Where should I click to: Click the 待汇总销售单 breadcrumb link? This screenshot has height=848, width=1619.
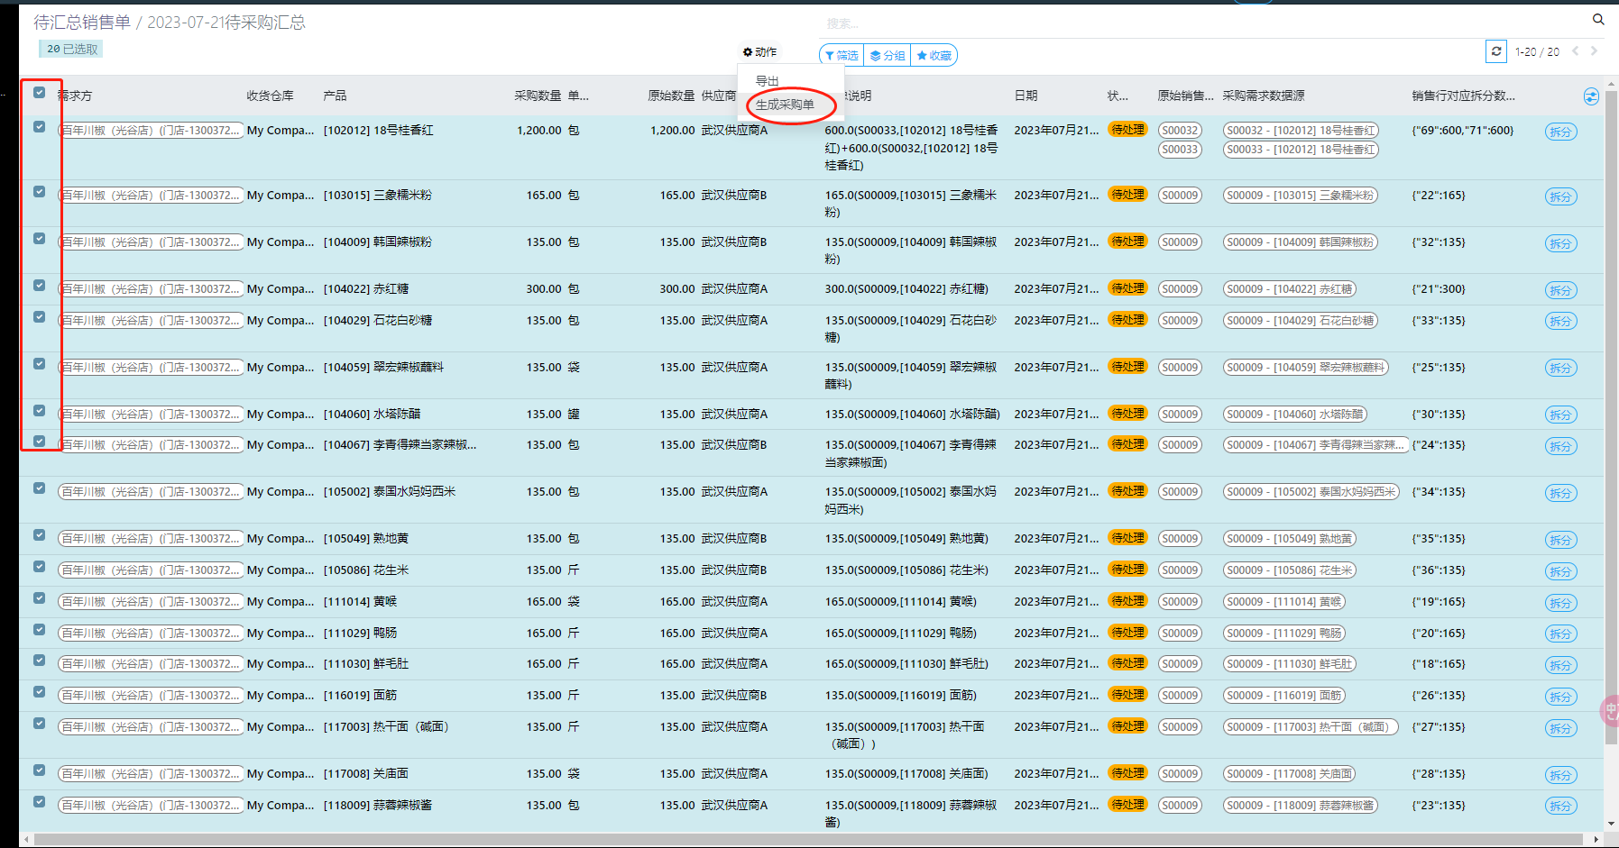[x=82, y=23]
